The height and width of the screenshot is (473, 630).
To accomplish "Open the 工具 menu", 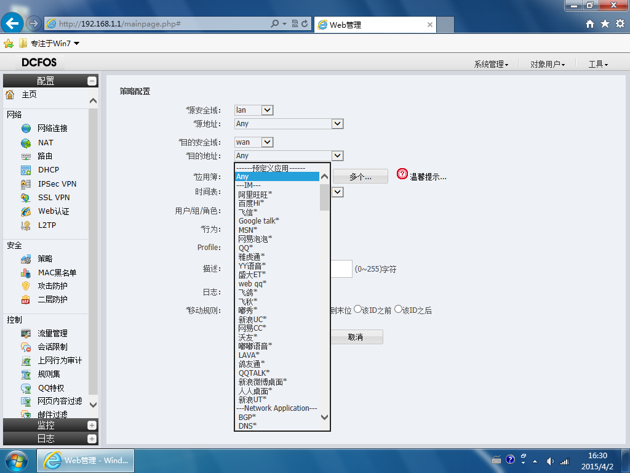I will [x=598, y=64].
